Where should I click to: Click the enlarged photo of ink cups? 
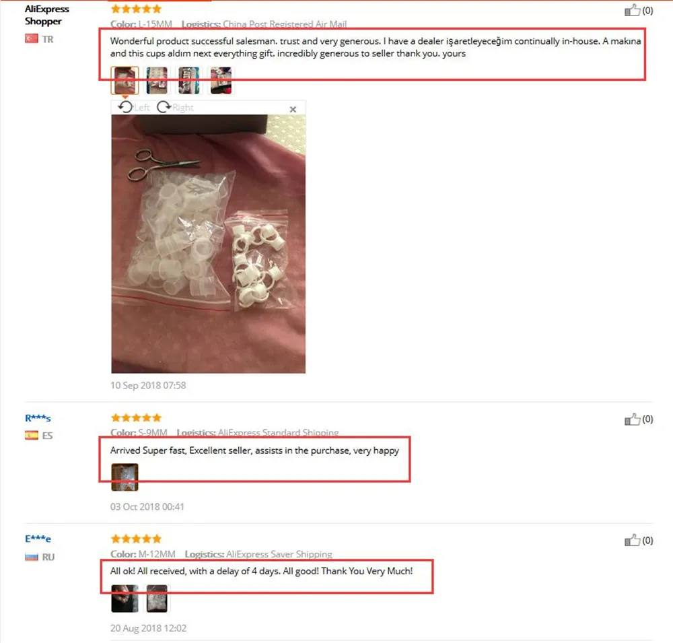pos(208,244)
